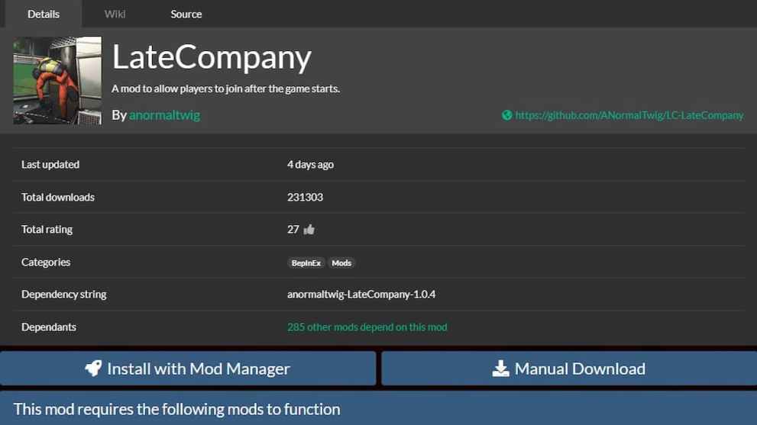This screenshot has width=757, height=425.
Task: Click the total downloads count 231303
Action: pyautogui.click(x=305, y=197)
